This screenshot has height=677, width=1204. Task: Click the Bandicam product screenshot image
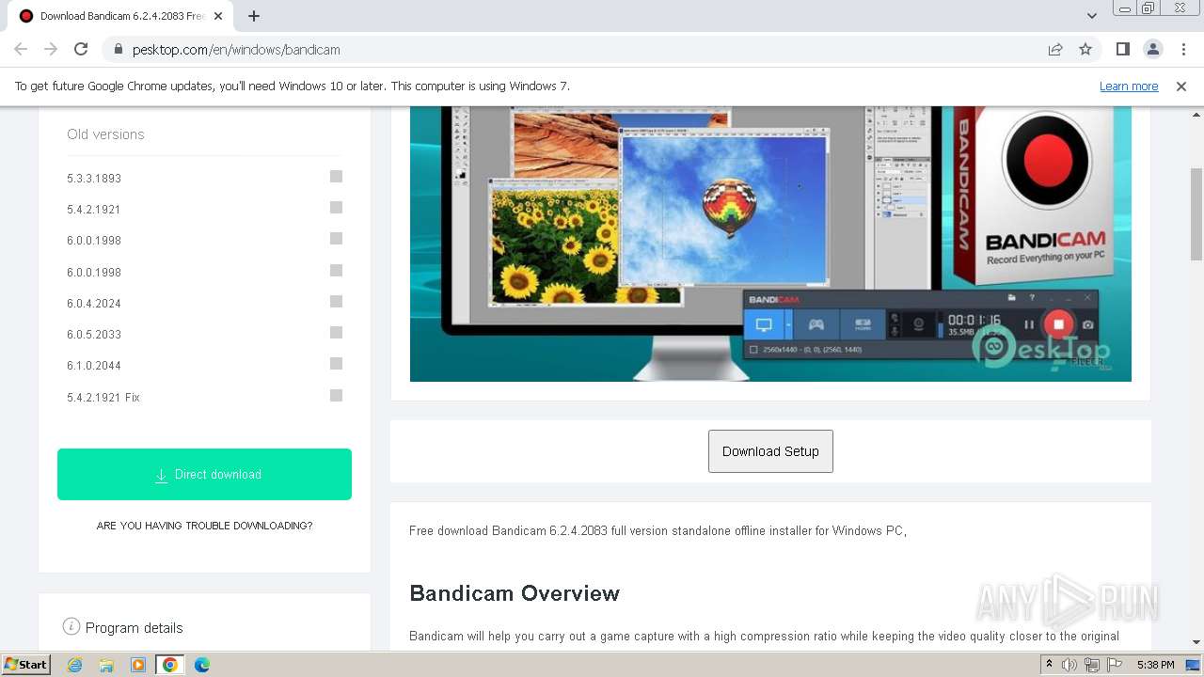point(770,244)
